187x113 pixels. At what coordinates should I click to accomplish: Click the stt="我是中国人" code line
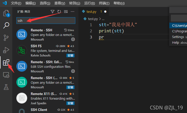[x=118, y=25]
